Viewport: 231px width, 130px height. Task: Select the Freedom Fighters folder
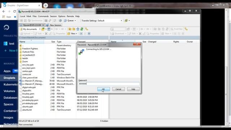pyautogui.click(x=30, y=49)
